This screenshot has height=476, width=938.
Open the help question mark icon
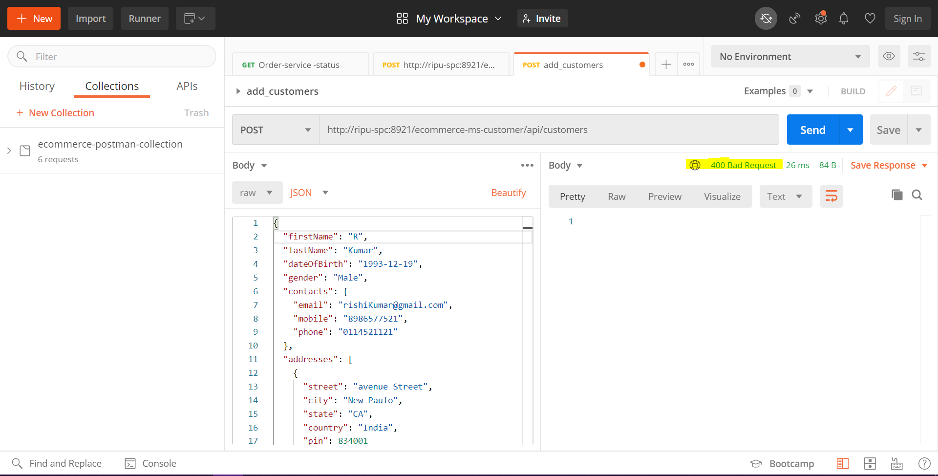(924, 463)
